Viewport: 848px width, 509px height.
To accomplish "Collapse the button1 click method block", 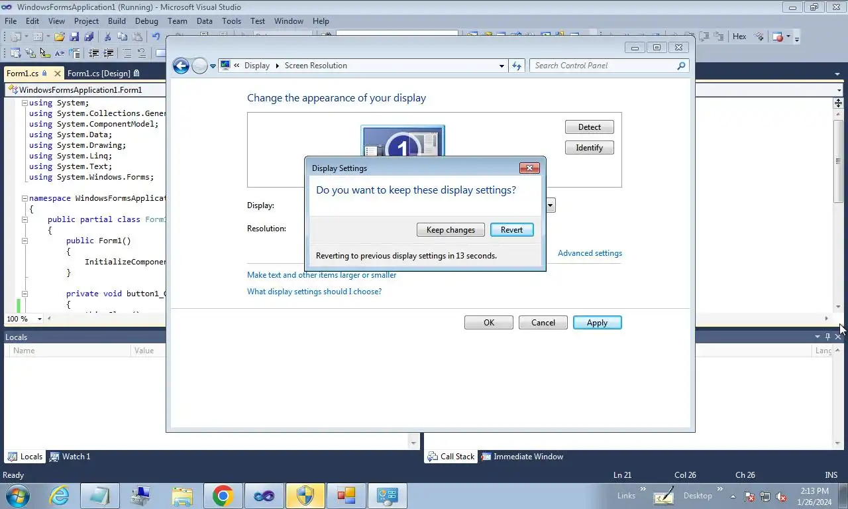I will click(x=25, y=294).
